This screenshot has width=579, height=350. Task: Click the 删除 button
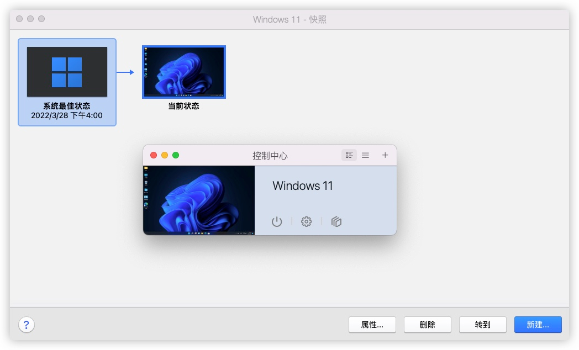[428, 325]
